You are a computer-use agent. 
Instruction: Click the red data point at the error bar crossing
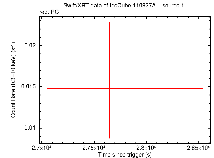click(109, 89)
